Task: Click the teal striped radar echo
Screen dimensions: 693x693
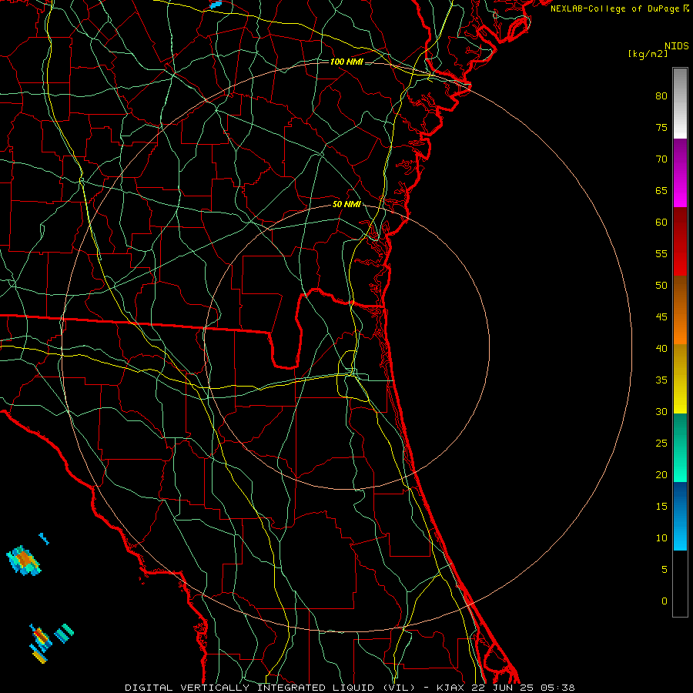Action: pos(64,634)
